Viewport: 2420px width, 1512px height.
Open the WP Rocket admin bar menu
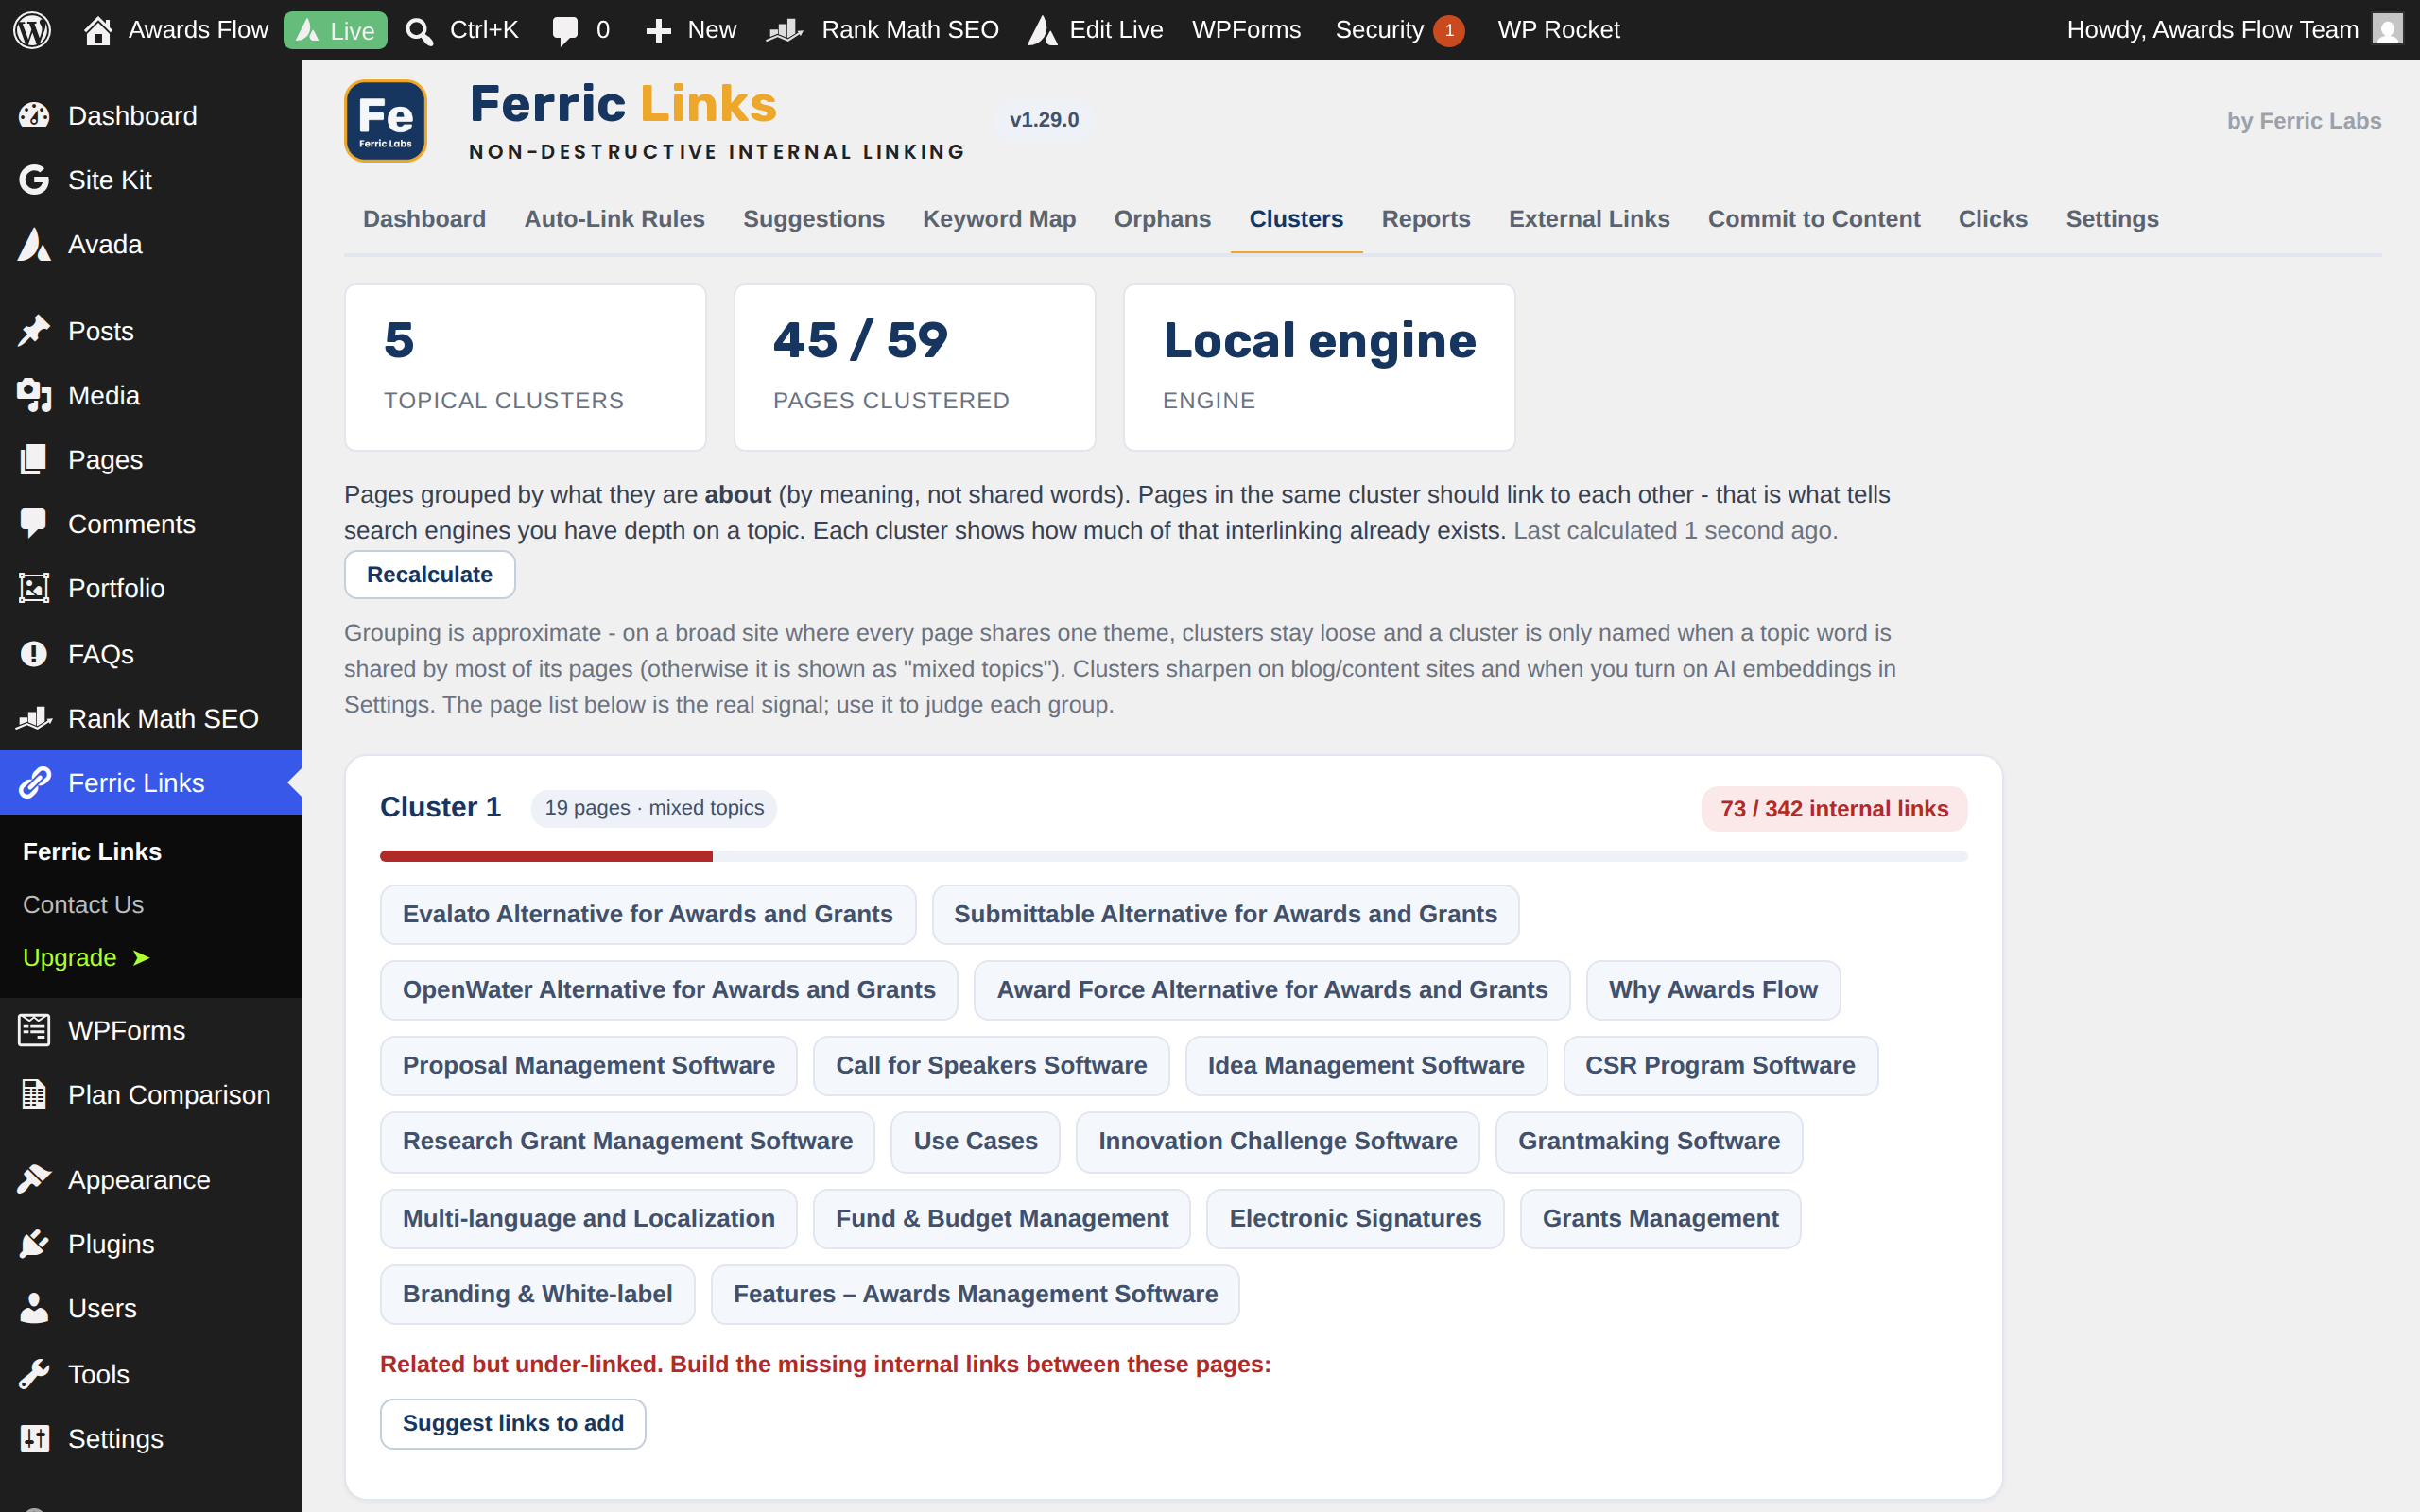[1558, 30]
